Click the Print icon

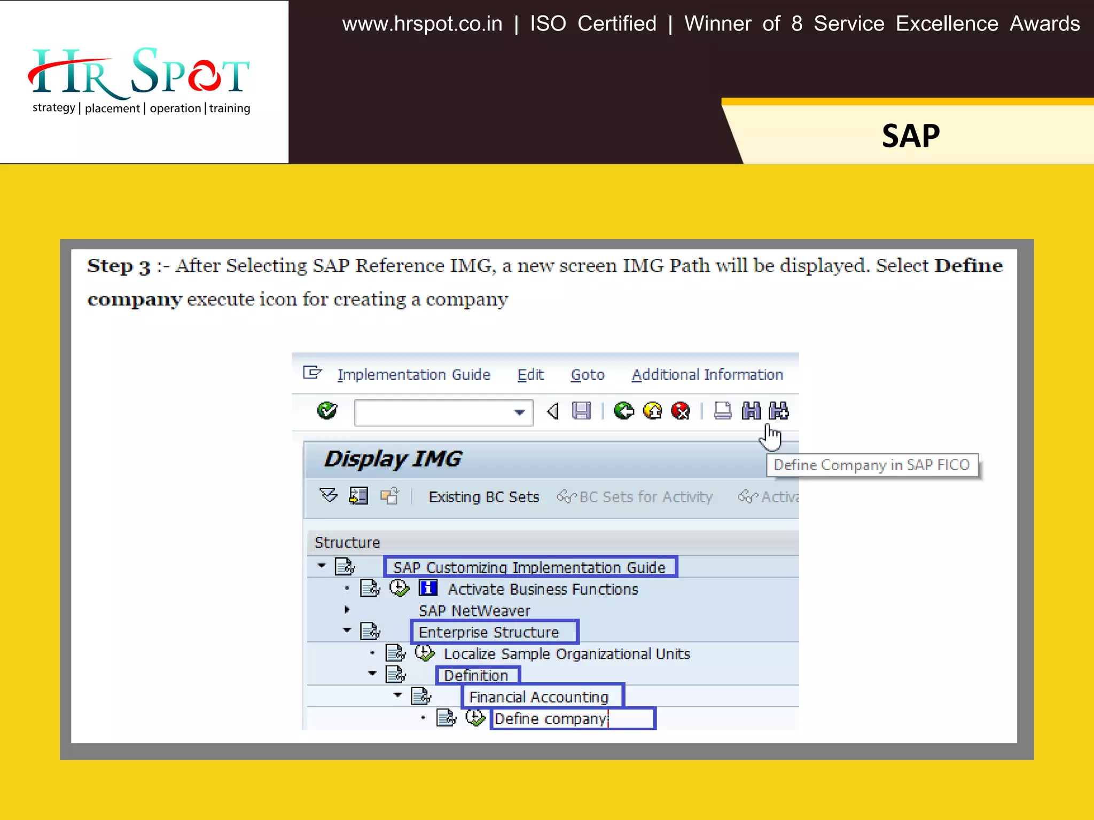point(723,411)
